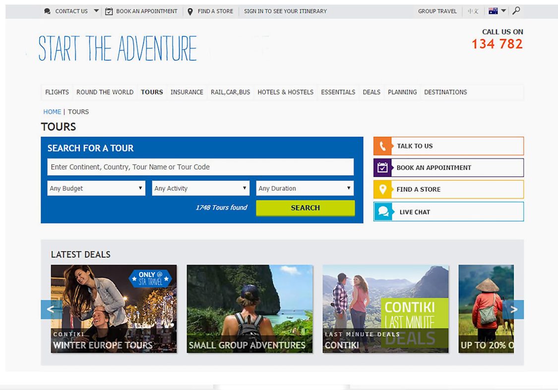Click the purple calendar icon in sidebar
The height and width of the screenshot is (390, 558).
[x=382, y=168]
